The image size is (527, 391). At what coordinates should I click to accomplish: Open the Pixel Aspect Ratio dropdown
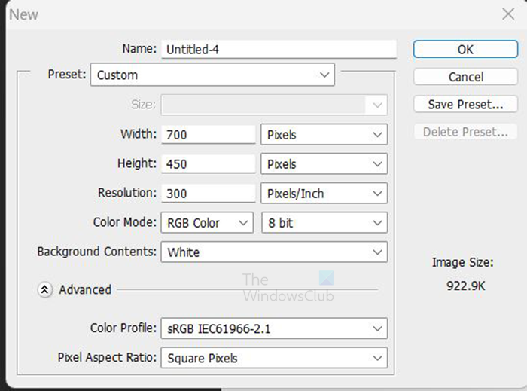pos(274,359)
